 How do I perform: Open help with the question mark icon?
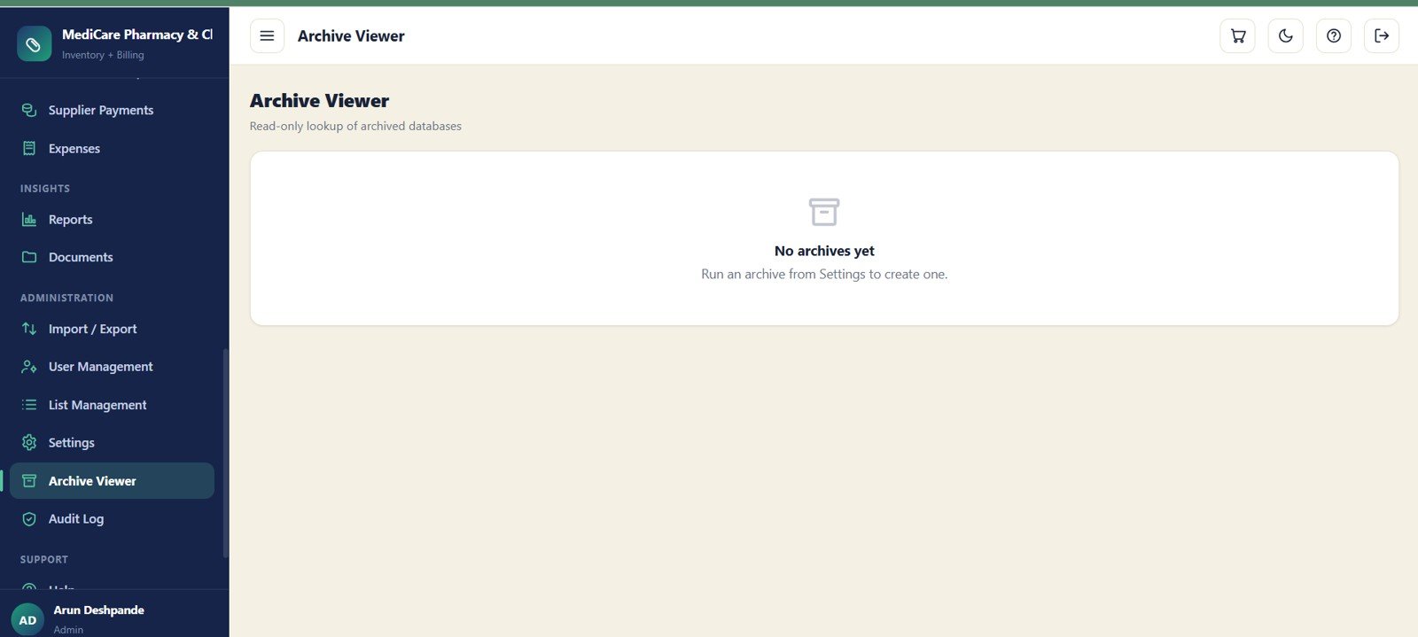coord(1334,36)
